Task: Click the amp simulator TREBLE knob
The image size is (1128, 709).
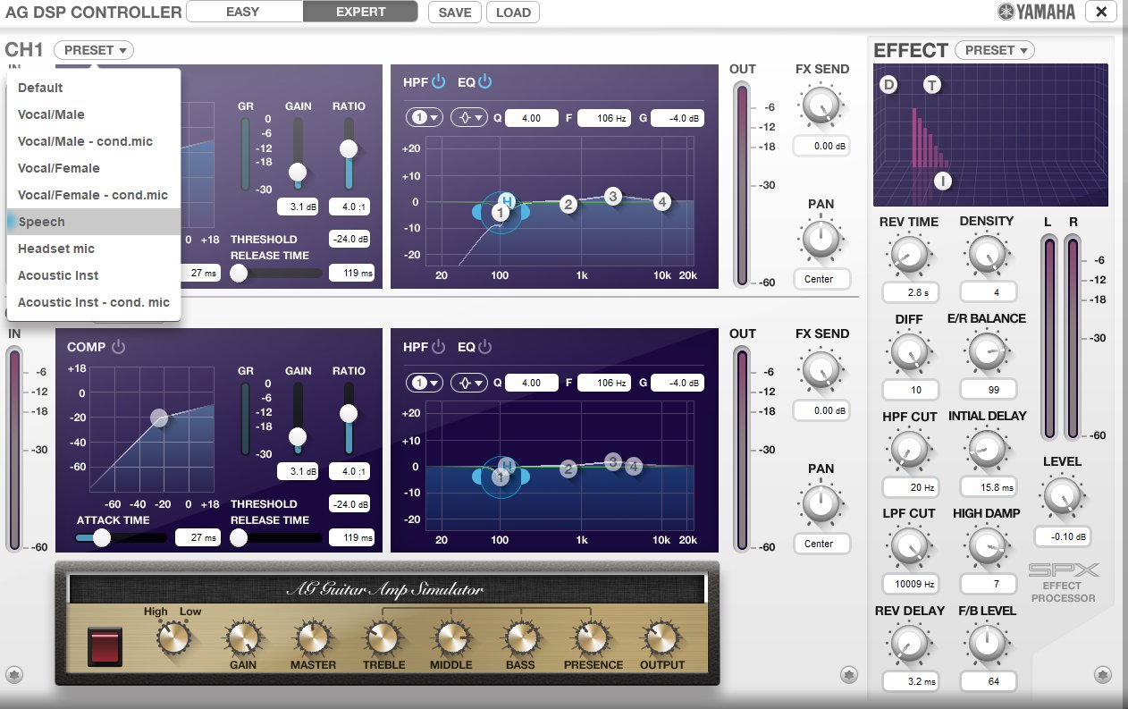Action: coord(382,638)
